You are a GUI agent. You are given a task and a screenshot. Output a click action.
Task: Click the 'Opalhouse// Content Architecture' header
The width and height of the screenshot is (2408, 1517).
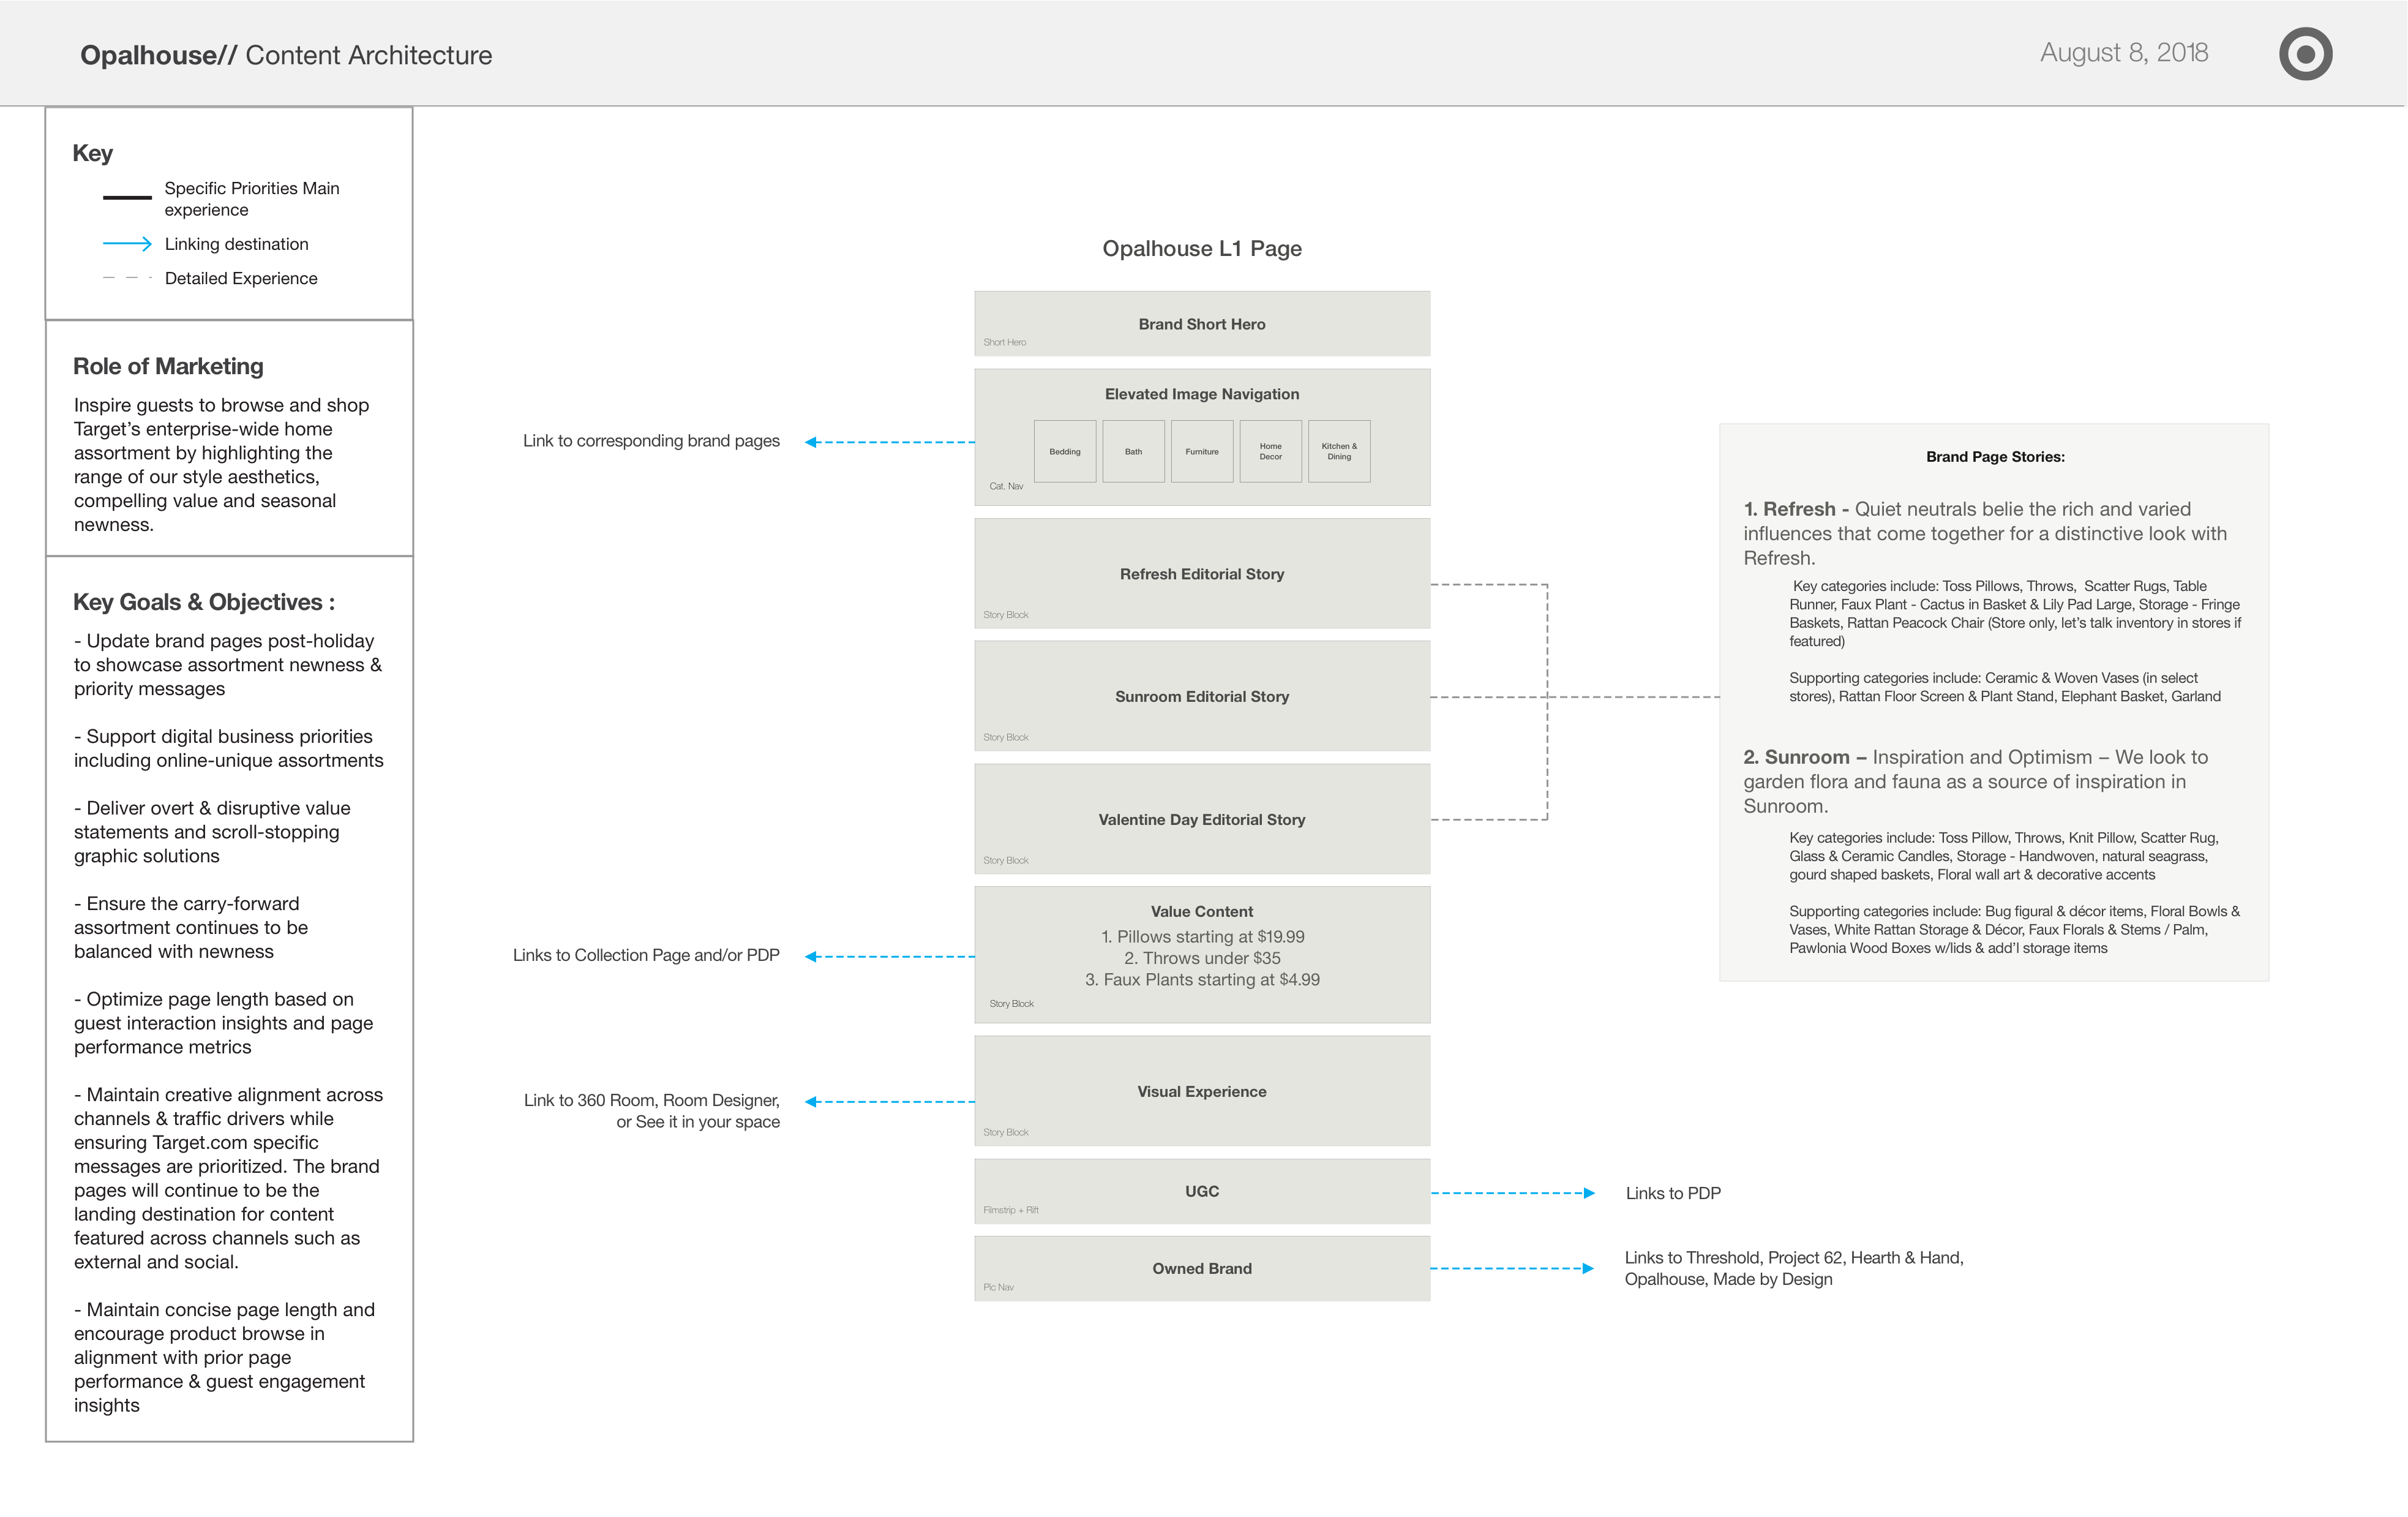[286, 55]
